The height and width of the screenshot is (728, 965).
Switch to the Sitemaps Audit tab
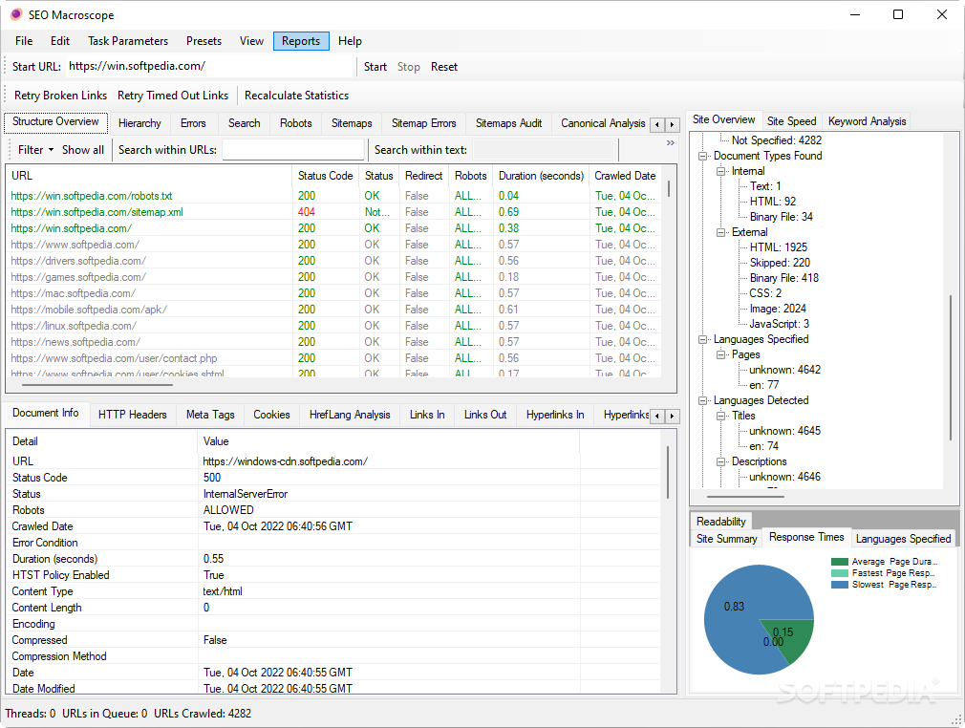(x=509, y=123)
